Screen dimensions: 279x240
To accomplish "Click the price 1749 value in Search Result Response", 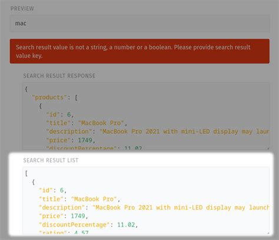I will click(85, 140).
